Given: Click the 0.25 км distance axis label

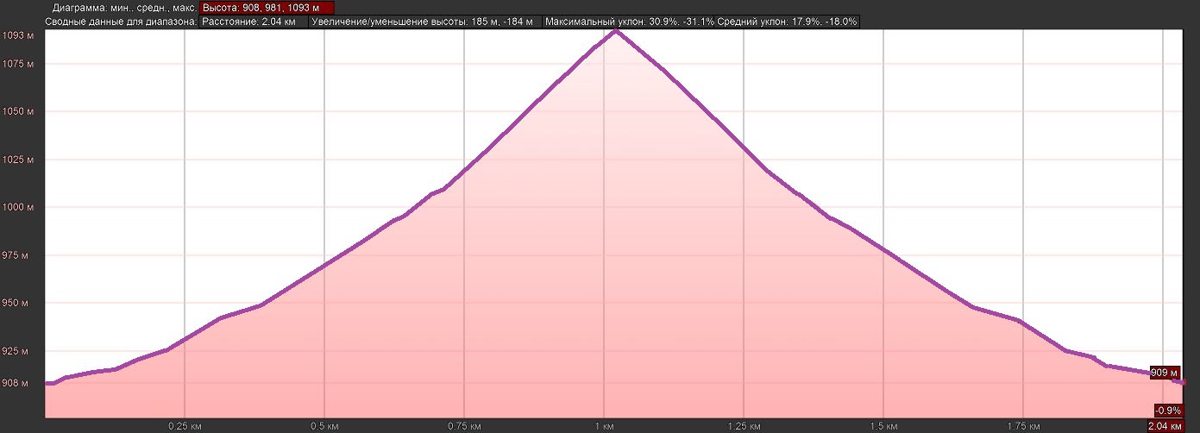Looking at the screenshot, I should (185, 426).
